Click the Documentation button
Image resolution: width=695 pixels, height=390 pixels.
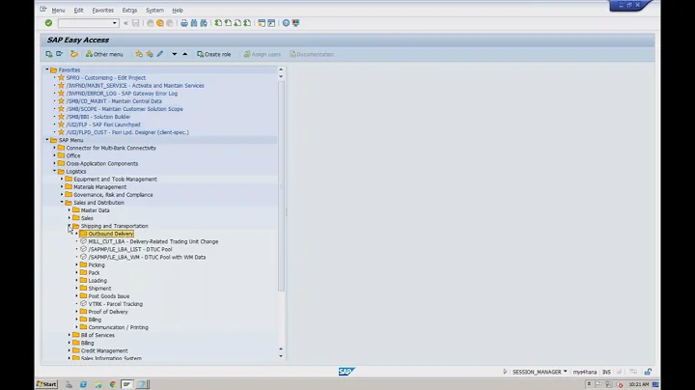click(x=312, y=54)
